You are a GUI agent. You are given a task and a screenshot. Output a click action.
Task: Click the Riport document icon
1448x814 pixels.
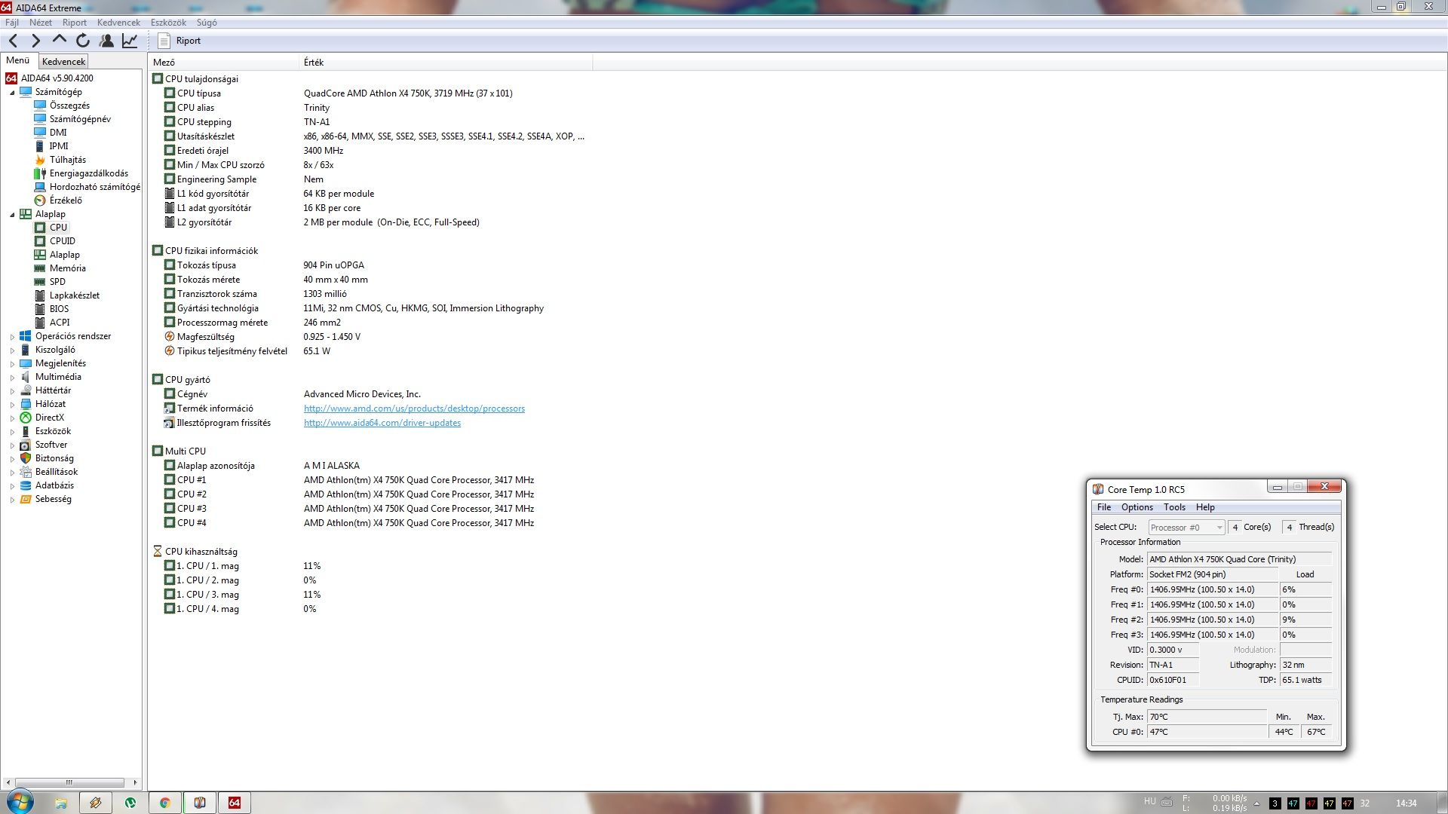pos(164,41)
